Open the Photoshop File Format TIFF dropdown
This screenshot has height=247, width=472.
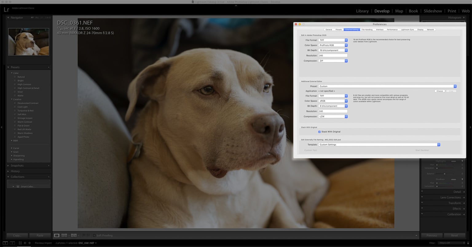[333, 40]
